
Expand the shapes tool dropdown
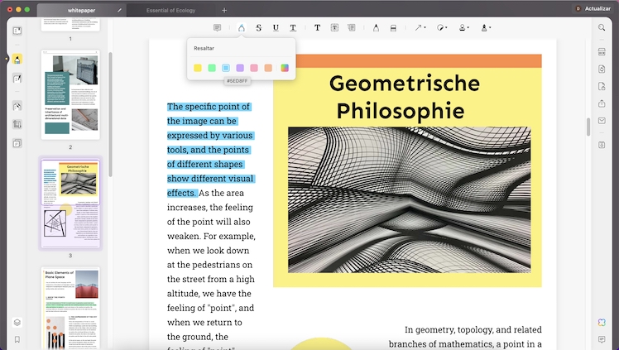pyautogui.click(x=442, y=27)
